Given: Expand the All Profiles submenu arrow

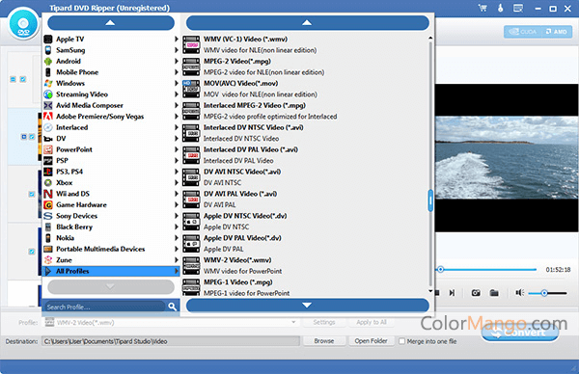Looking at the screenshot, I should coord(177,272).
